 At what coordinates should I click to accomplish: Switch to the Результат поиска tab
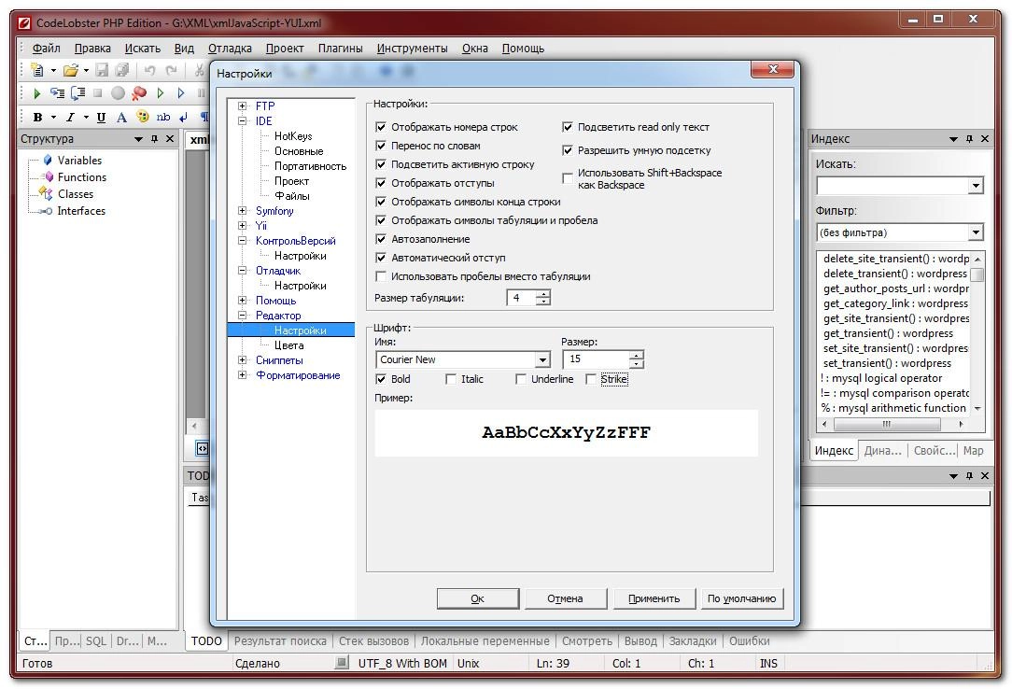click(280, 641)
